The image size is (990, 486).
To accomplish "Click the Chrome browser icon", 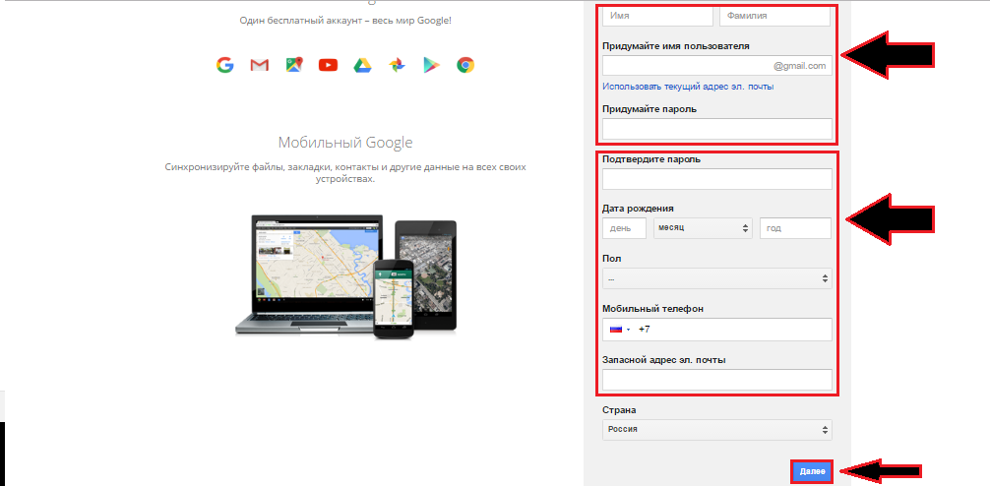I will pos(465,65).
